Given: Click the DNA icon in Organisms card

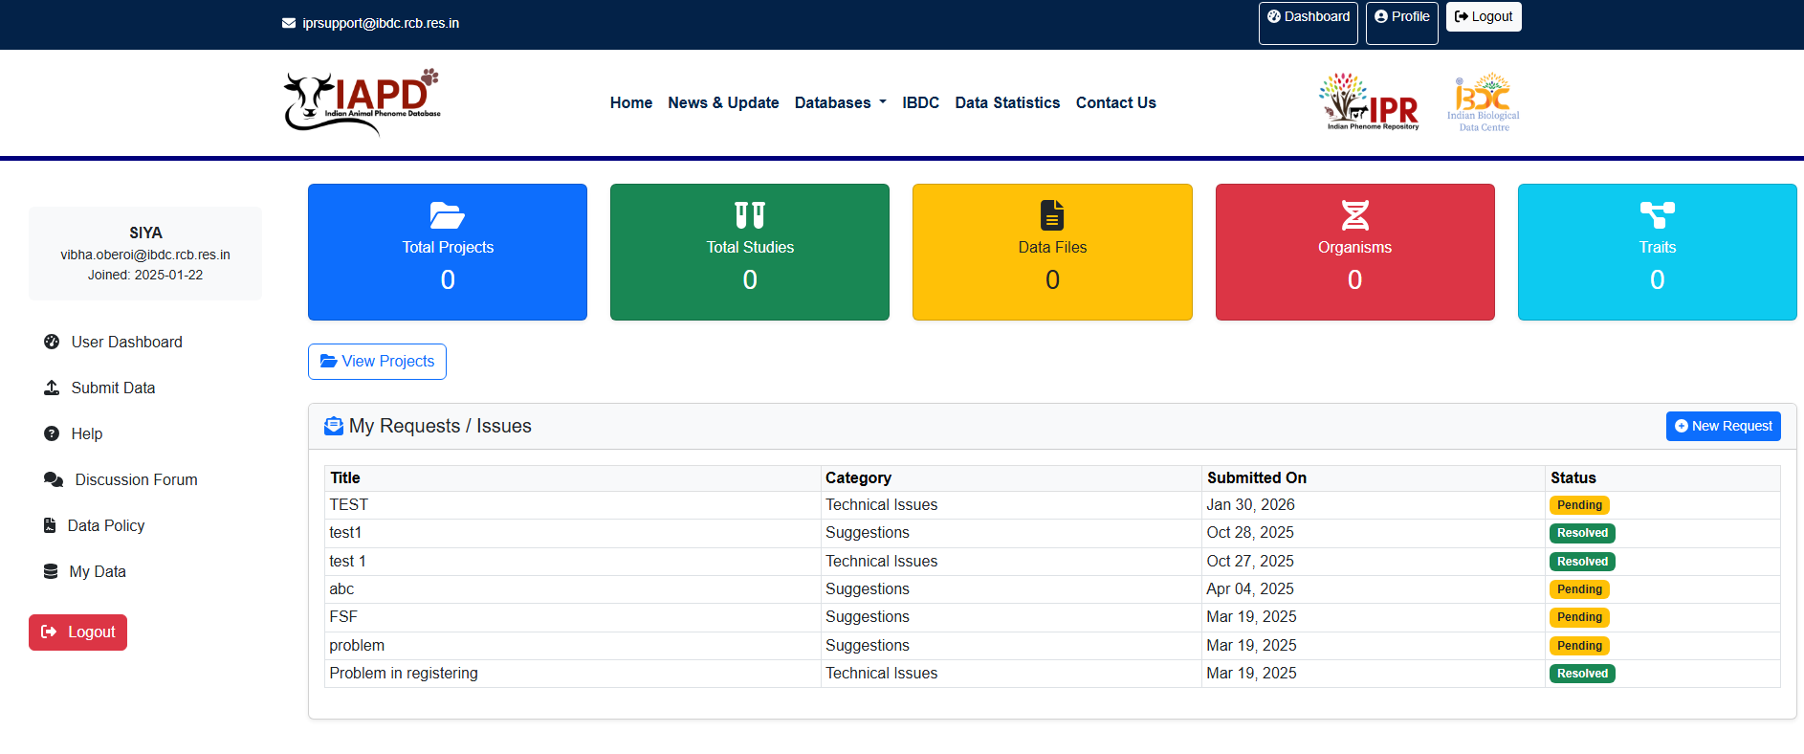Looking at the screenshot, I should [x=1354, y=215].
